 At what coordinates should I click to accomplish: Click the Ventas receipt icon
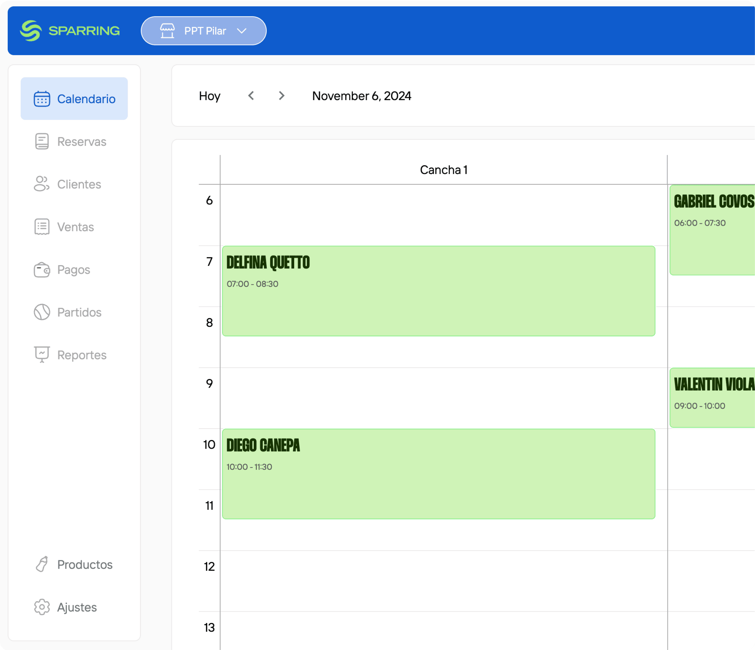(x=42, y=227)
